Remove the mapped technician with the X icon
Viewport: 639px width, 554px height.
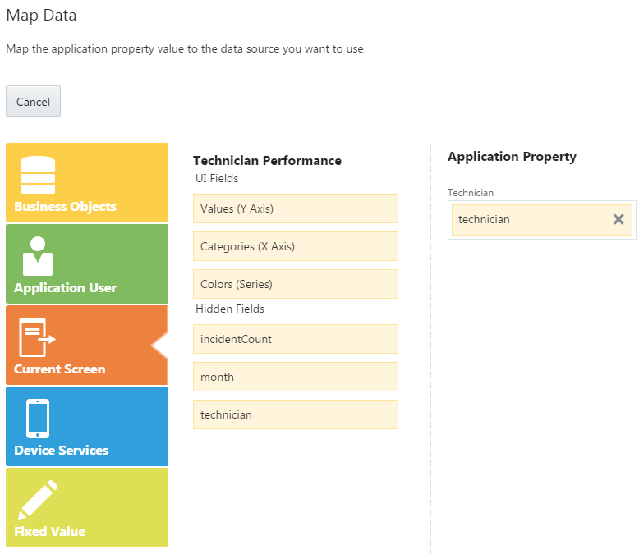point(618,219)
